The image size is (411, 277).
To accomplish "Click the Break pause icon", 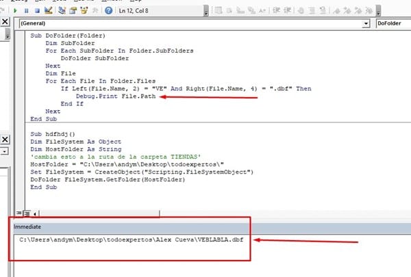I will (26, 11).
